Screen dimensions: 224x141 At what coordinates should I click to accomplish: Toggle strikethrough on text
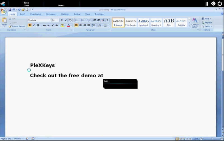point(44,25)
